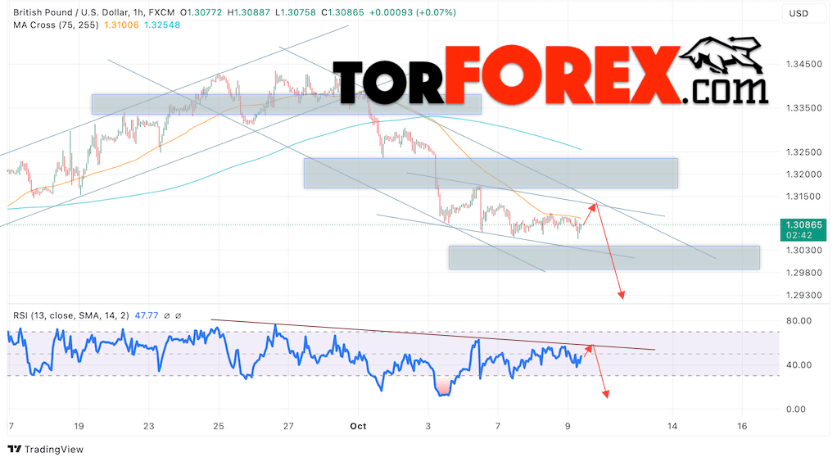Click the change +0.00093 (+0.07%) in header

pos(412,12)
